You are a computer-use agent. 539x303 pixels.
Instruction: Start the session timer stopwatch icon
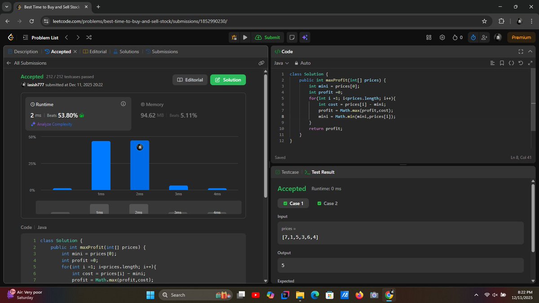(x=473, y=37)
